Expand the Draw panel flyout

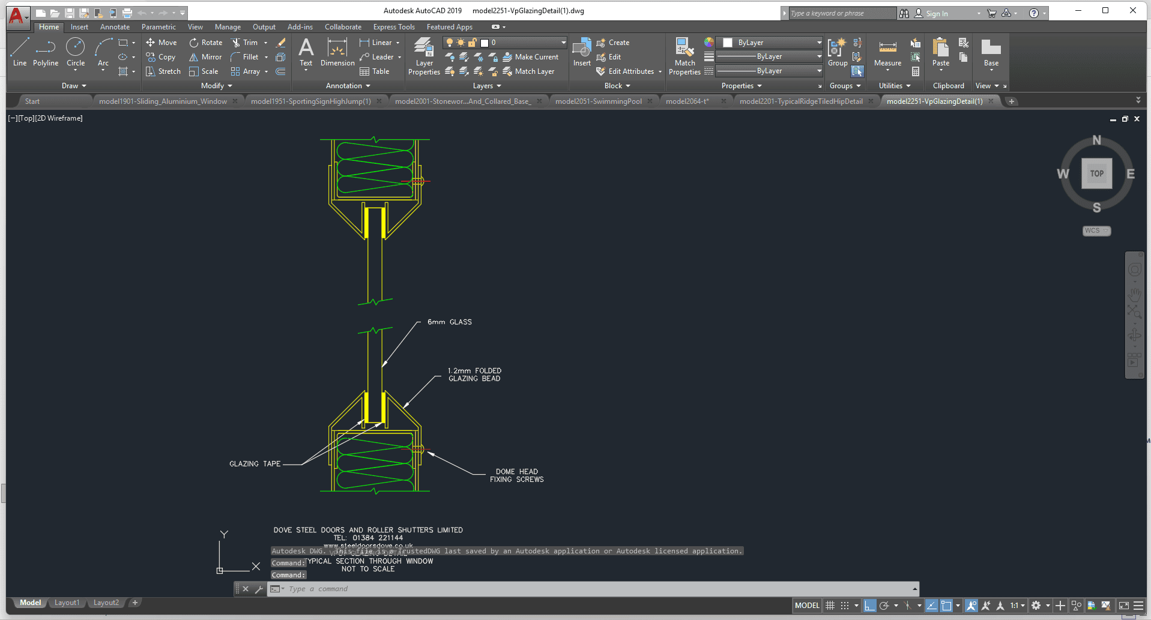[x=74, y=86]
